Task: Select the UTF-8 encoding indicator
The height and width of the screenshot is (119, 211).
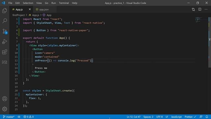Action: point(160,117)
